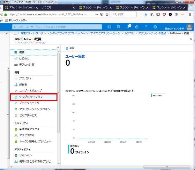The height and width of the screenshot is (170, 195).
Task: Open a new browser tab with plus
Action: click(191, 7)
